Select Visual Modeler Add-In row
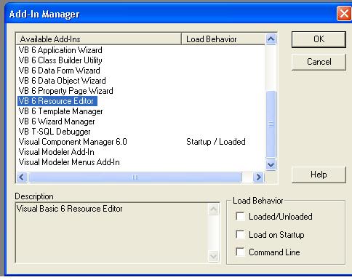This screenshot has height=280, width=352. click(x=57, y=152)
